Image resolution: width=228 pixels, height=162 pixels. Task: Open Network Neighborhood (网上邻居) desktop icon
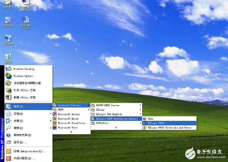(8, 38)
